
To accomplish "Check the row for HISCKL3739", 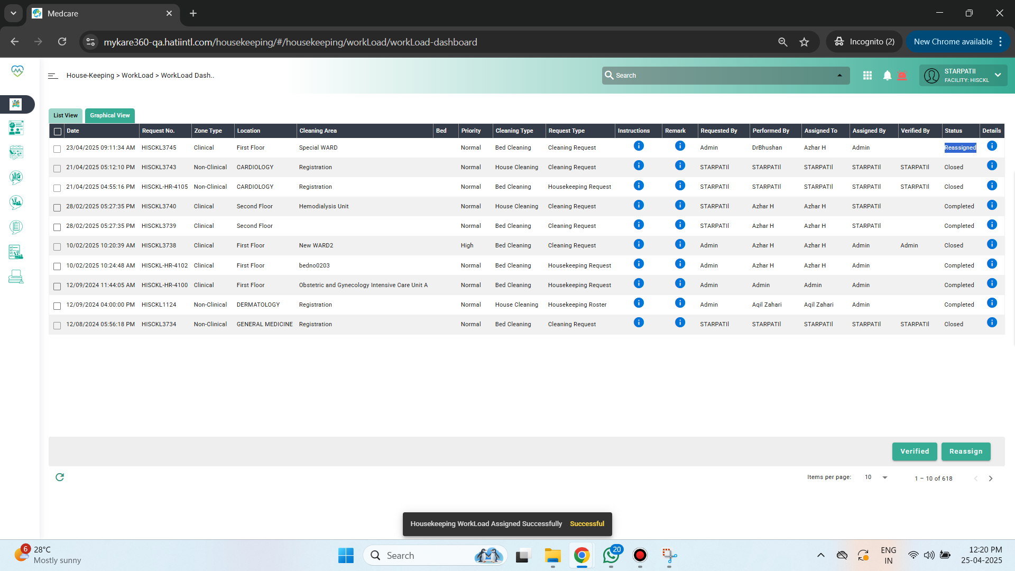I will [57, 227].
